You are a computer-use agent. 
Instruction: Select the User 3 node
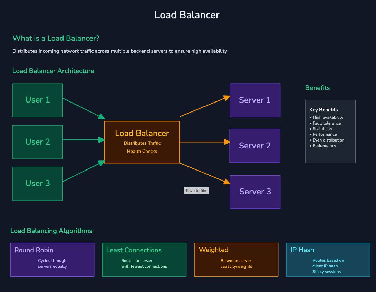tap(37, 183)
